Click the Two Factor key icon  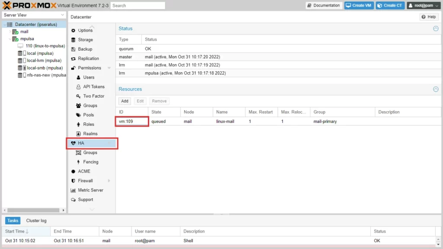[x=78, y=96]
